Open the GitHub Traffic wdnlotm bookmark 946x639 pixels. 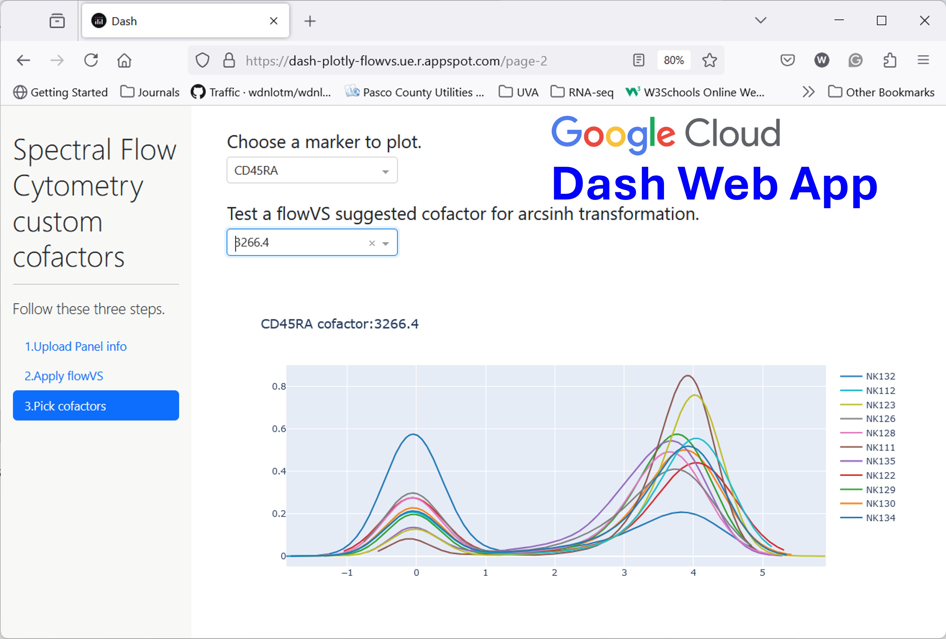tap(261, 92)
